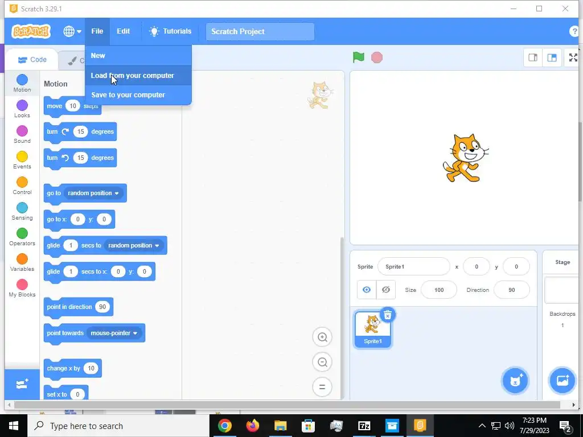Switch to the Code tab

[32, 60]
